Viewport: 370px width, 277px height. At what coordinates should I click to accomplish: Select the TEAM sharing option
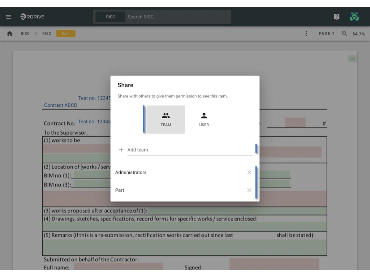[x=166, y=119]
